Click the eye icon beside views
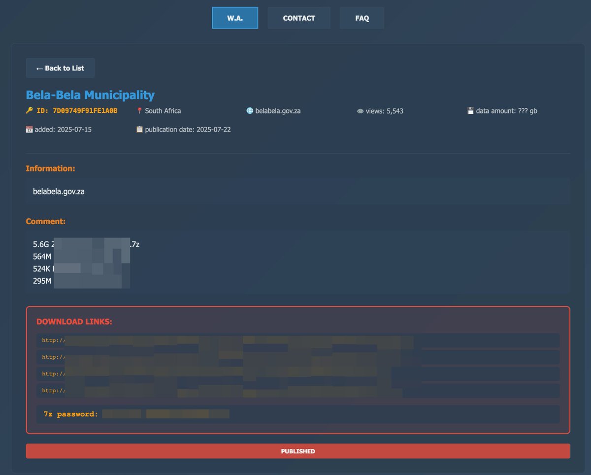 pyautogui.click(x=360, y=111)
